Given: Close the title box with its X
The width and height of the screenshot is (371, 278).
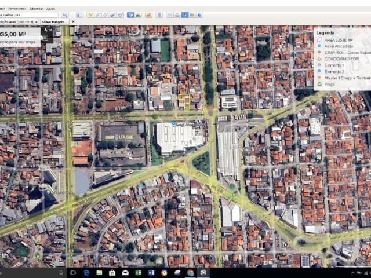Looking at the screenshot, I should pyautogui.click(x=50, y=30).
